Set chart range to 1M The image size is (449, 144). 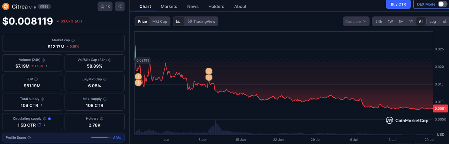[401, 21]
